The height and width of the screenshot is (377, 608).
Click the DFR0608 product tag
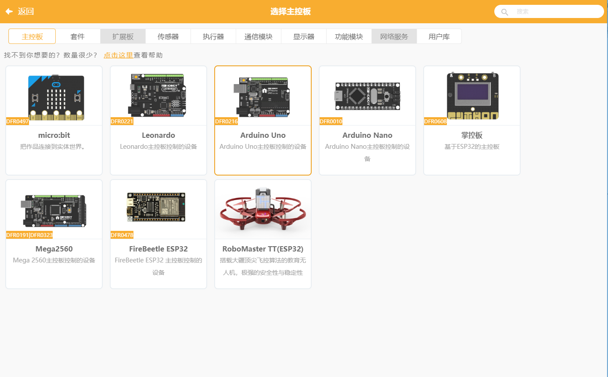435,122
